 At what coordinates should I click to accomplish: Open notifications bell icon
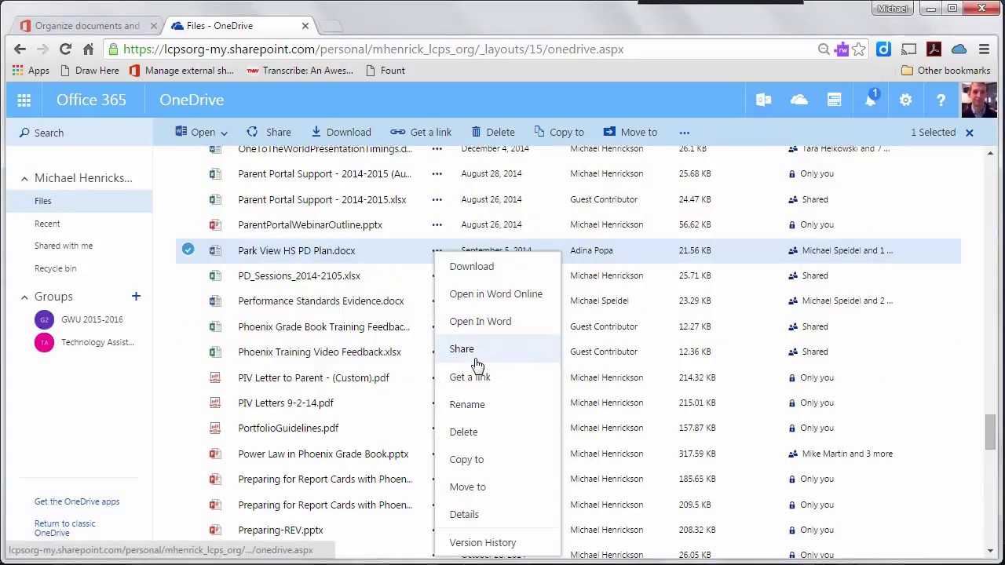click(871, 100)
